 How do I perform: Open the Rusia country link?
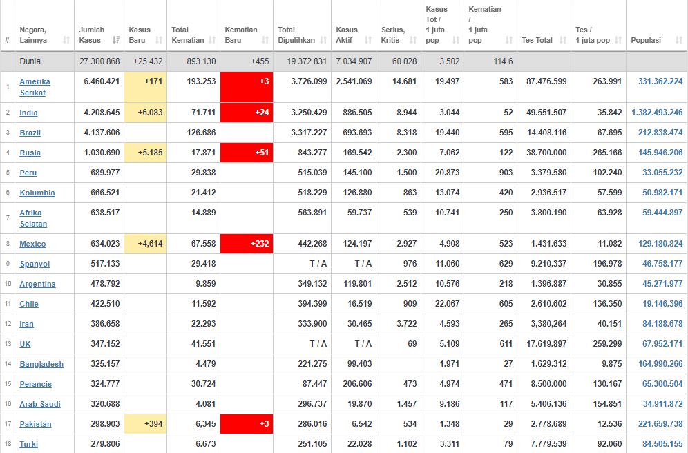pos(30,153)
